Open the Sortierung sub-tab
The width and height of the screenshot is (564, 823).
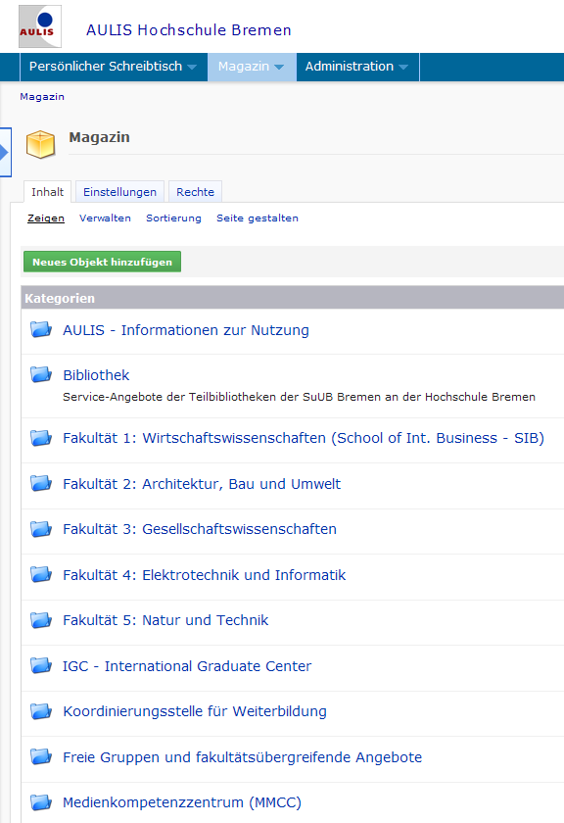click(x=173, y=218)
